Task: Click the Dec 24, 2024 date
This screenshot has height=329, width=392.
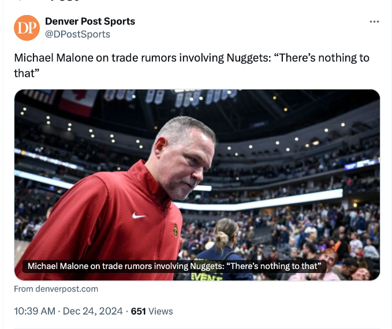Action: (92, 311)
